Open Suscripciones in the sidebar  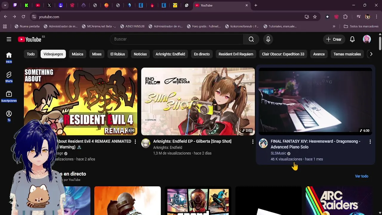point(9,96)
